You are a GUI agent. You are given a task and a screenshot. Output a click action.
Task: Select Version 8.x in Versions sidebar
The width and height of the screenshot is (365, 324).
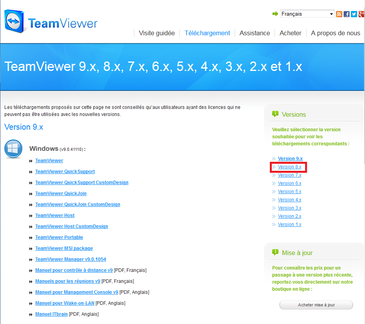coord(289,167)
